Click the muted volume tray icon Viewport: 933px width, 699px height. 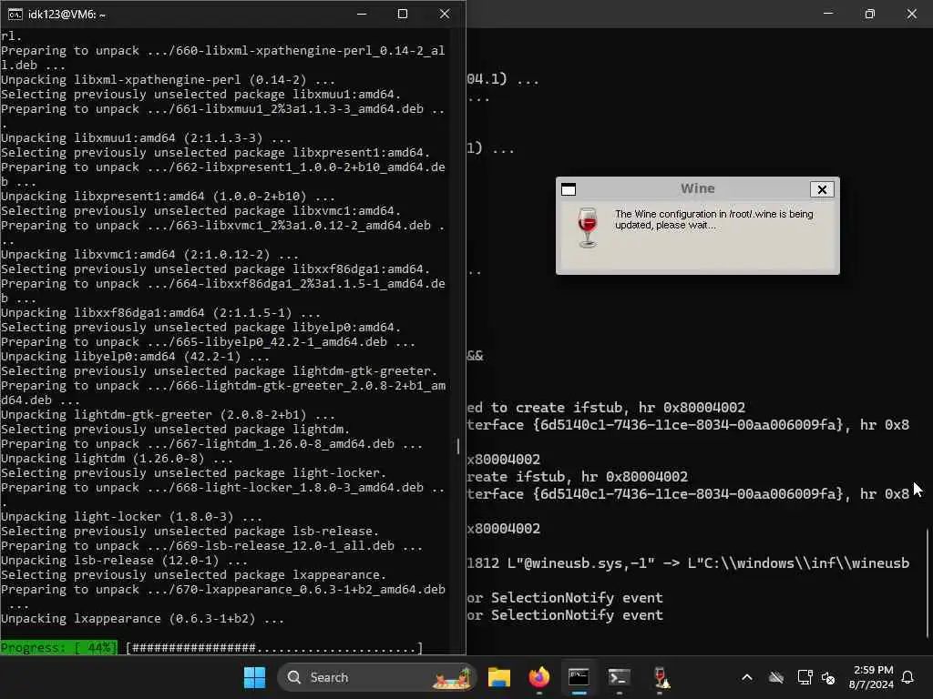click(828, 677)
